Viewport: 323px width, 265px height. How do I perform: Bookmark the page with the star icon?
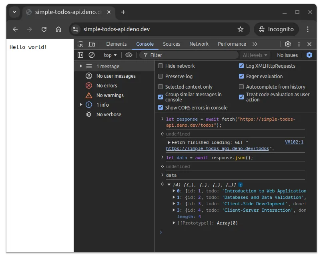click(241, 29)
